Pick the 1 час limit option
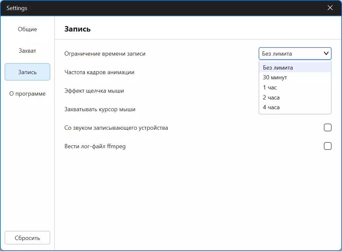Screen dimensions: 342x251 (295, 87)
